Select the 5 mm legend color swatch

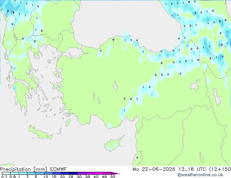pos(40,173)
